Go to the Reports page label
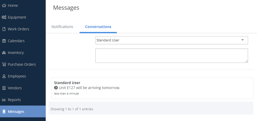The width and height of the screenshot is (257, 121). (x=14, y=100)
